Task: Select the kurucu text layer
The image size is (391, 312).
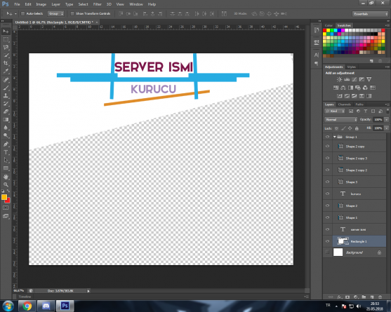Action: [359, 194]
